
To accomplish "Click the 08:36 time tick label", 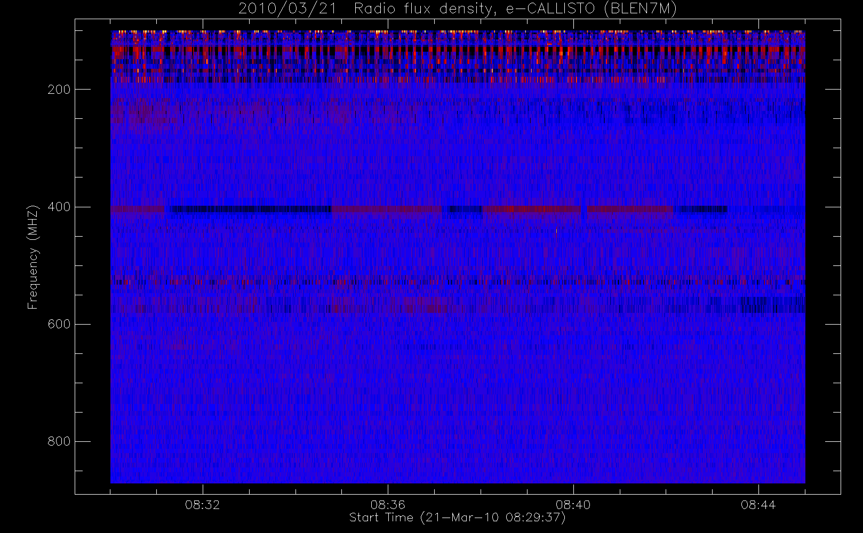I will 388,505.
